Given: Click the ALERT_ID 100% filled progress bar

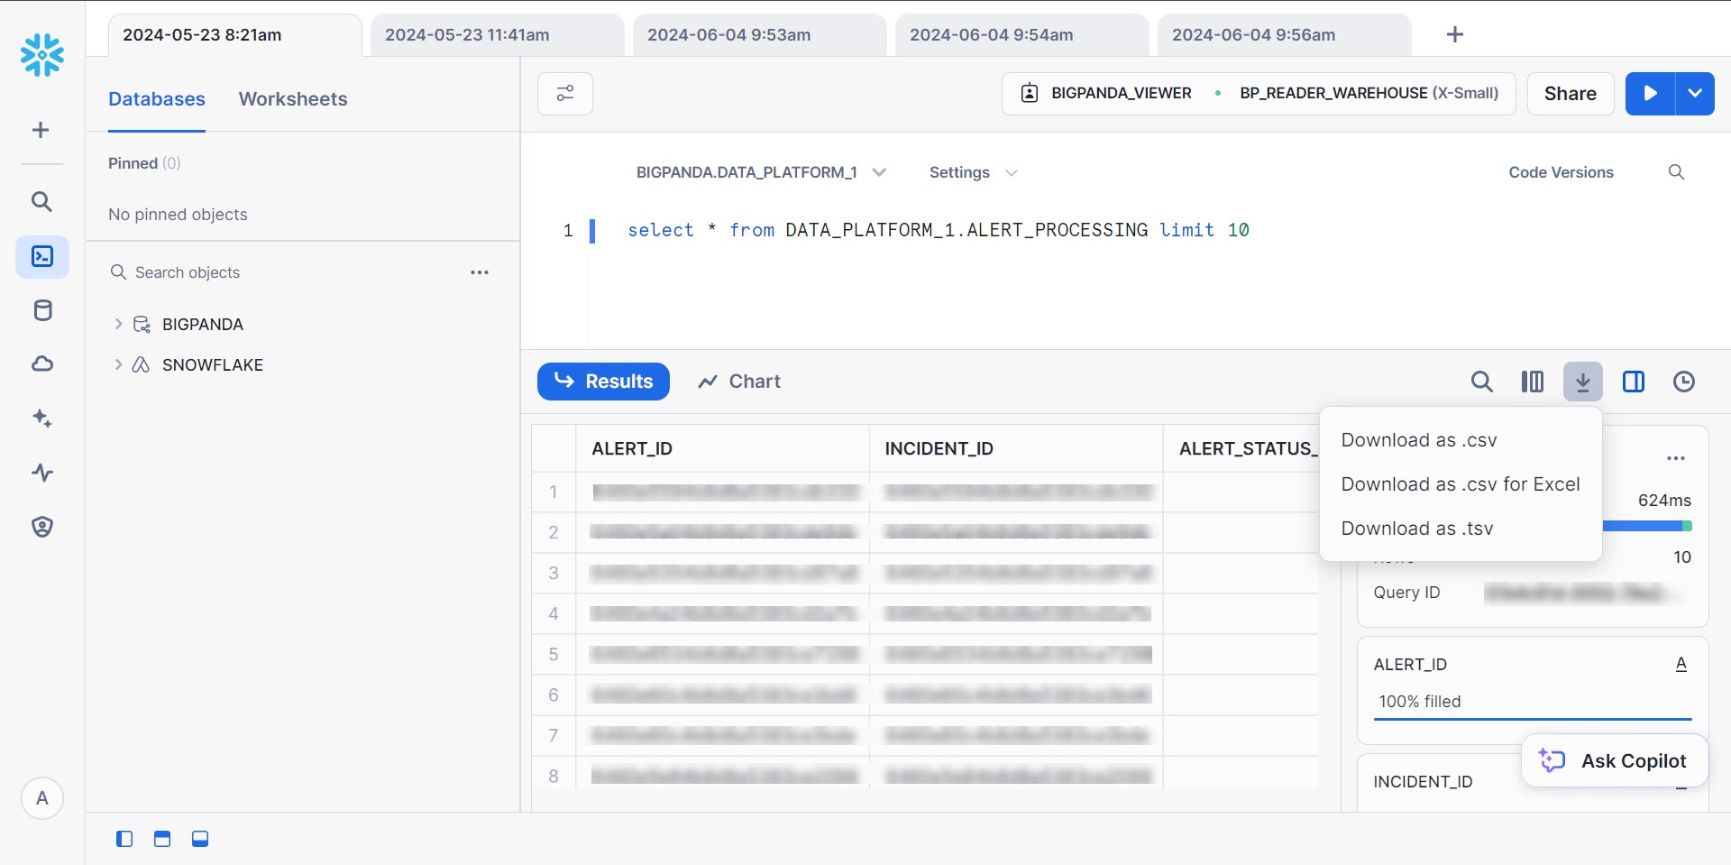Looking at the screenshot, I should coord(1531,720).
